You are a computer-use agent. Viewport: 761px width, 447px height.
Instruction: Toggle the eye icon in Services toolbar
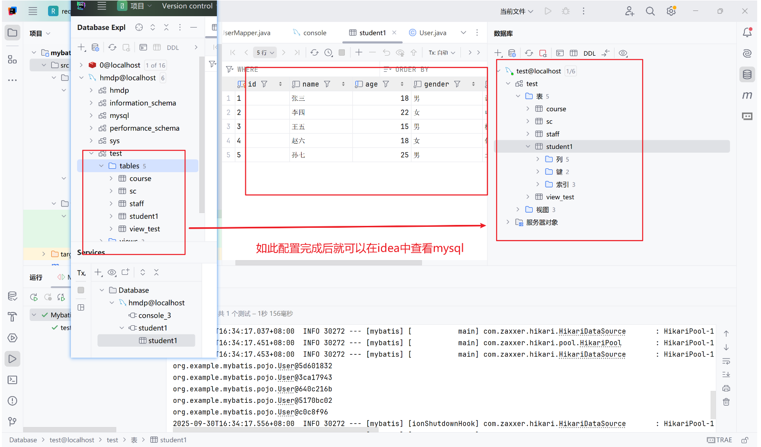(x=112, y=272)
